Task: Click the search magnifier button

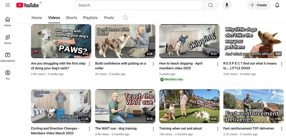Action: pyautogui.click(x=211, y=5)
